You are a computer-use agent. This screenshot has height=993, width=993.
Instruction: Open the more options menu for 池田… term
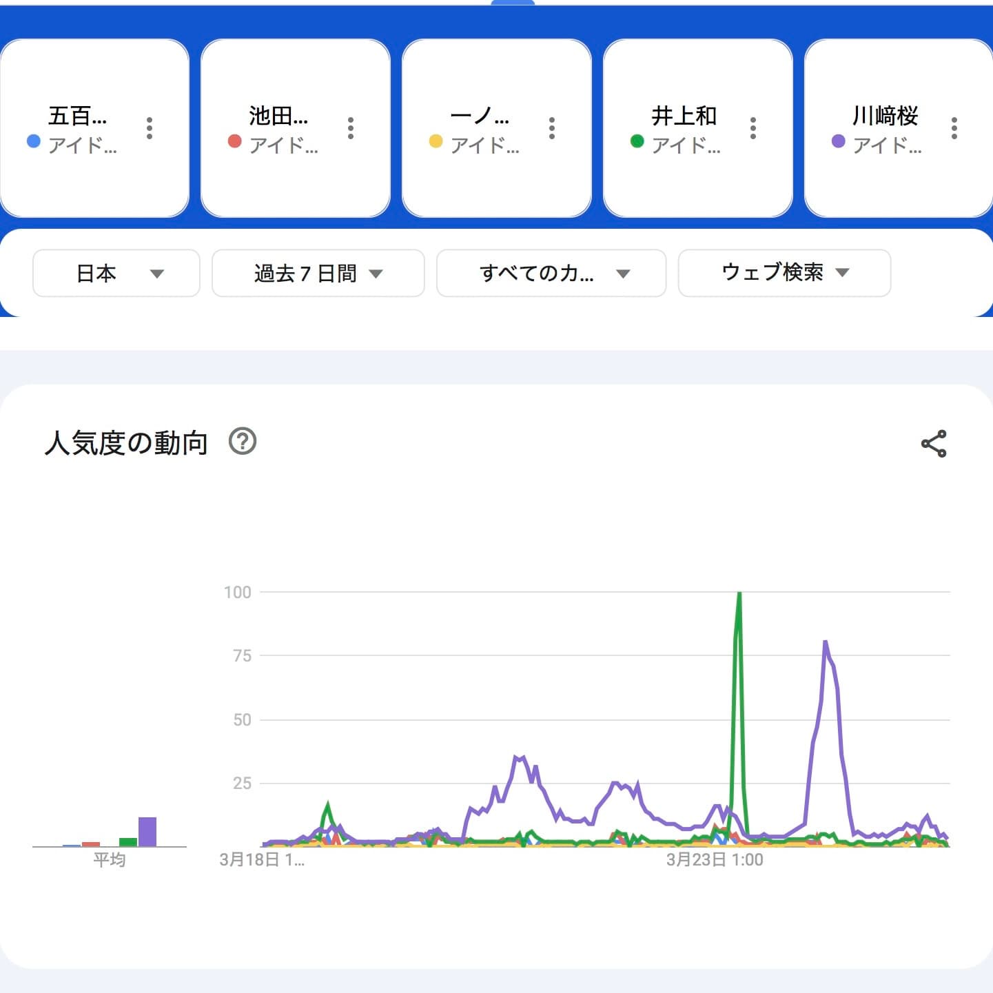[x=351, y=128]
